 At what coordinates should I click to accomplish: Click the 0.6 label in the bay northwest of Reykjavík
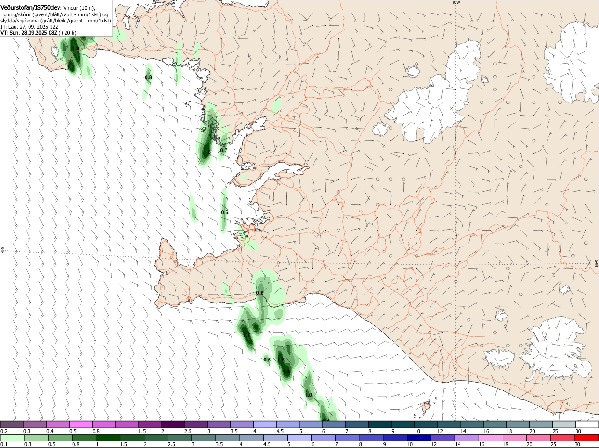[x=225, y=212]
